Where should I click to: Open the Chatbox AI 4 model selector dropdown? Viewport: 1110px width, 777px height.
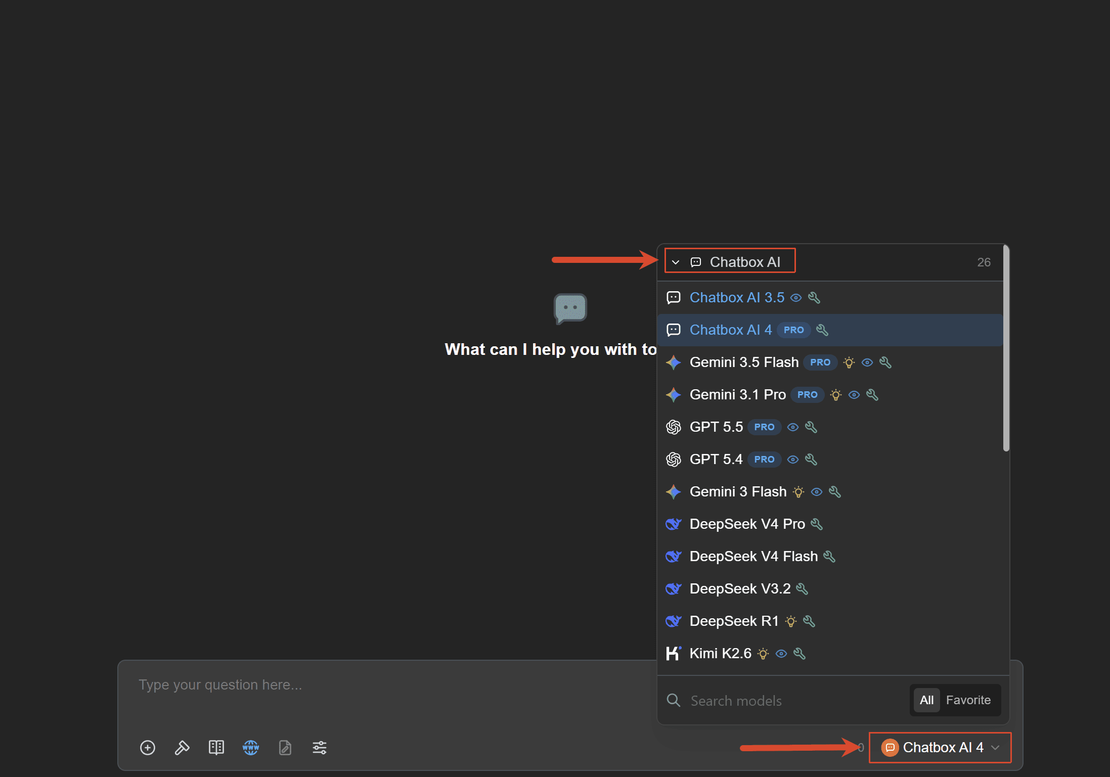[x=940, y=748]
